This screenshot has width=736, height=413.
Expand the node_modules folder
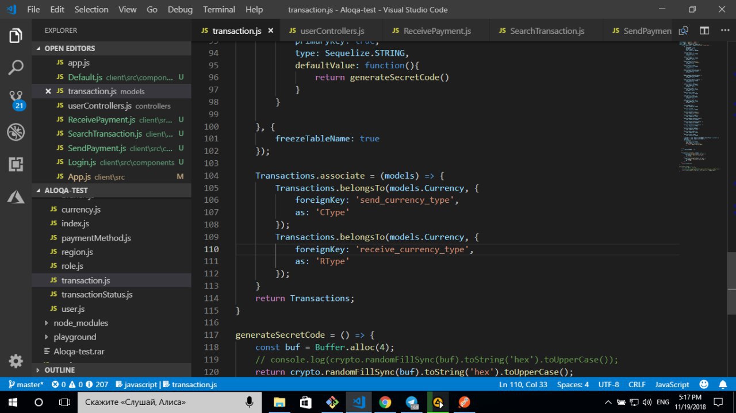click(80, 323)
